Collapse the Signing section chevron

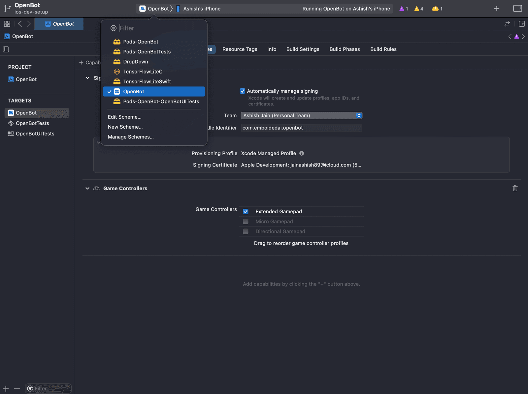click(87, 78)
